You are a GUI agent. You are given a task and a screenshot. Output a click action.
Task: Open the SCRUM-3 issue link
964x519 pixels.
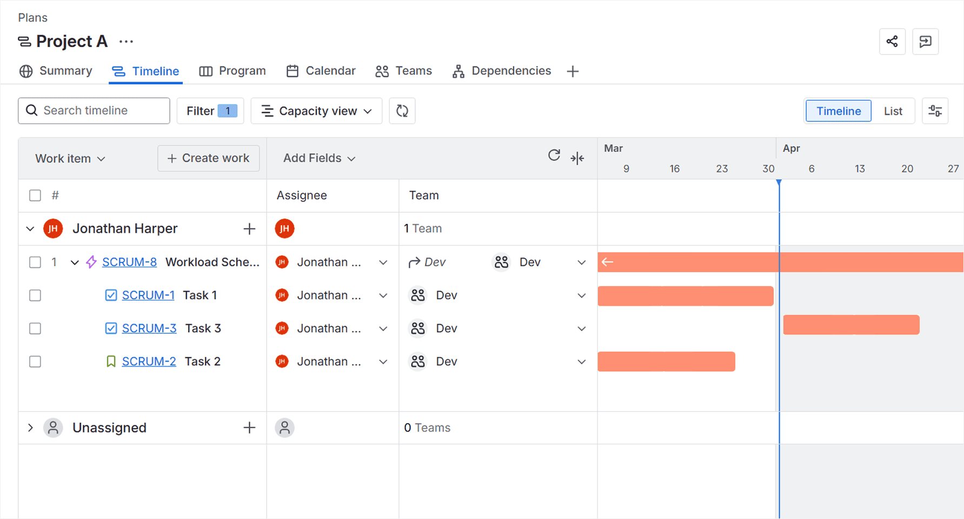point(149,329)
